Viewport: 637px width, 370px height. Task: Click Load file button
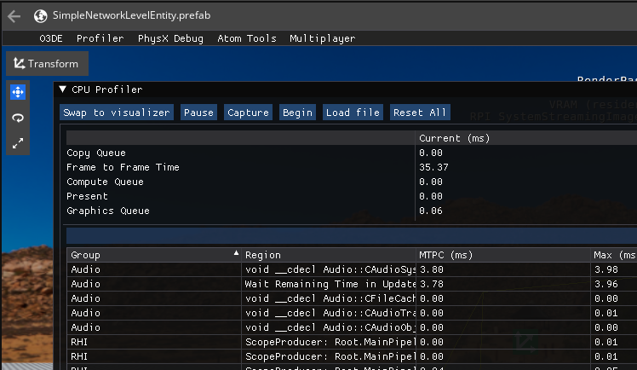[353, 113]
